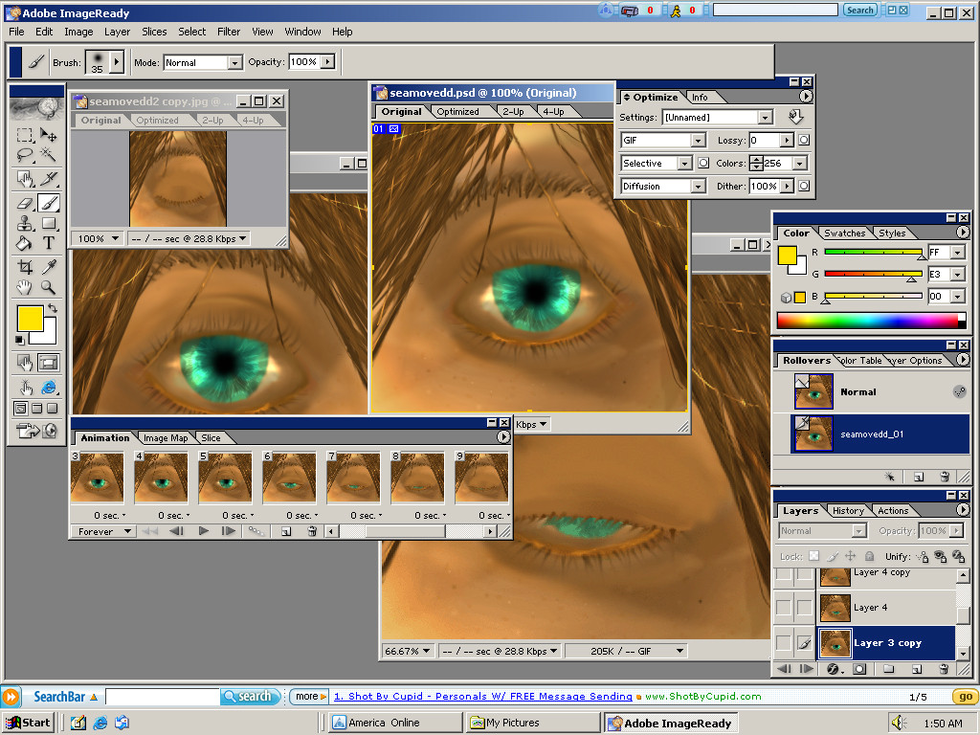Select the Rectangular Marquee tool
The width and height of the screenshot is (980, 735).
pyautogui.click(x=24, y=134)
